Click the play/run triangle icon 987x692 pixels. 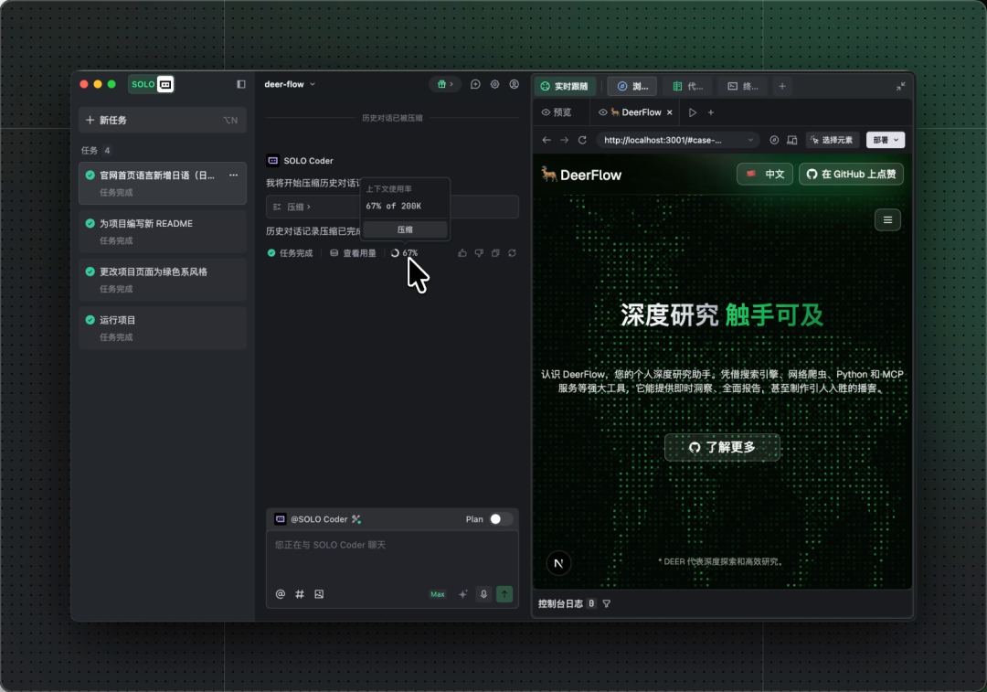click(693, 112)
